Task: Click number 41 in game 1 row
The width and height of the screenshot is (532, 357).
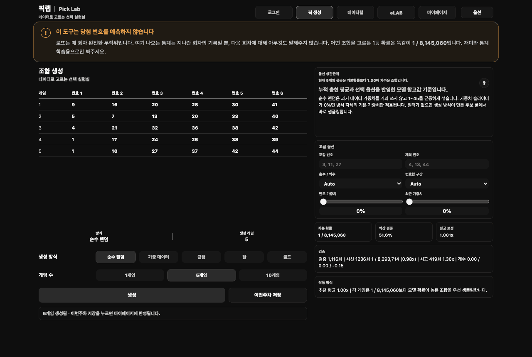Action: click(275, 105)
